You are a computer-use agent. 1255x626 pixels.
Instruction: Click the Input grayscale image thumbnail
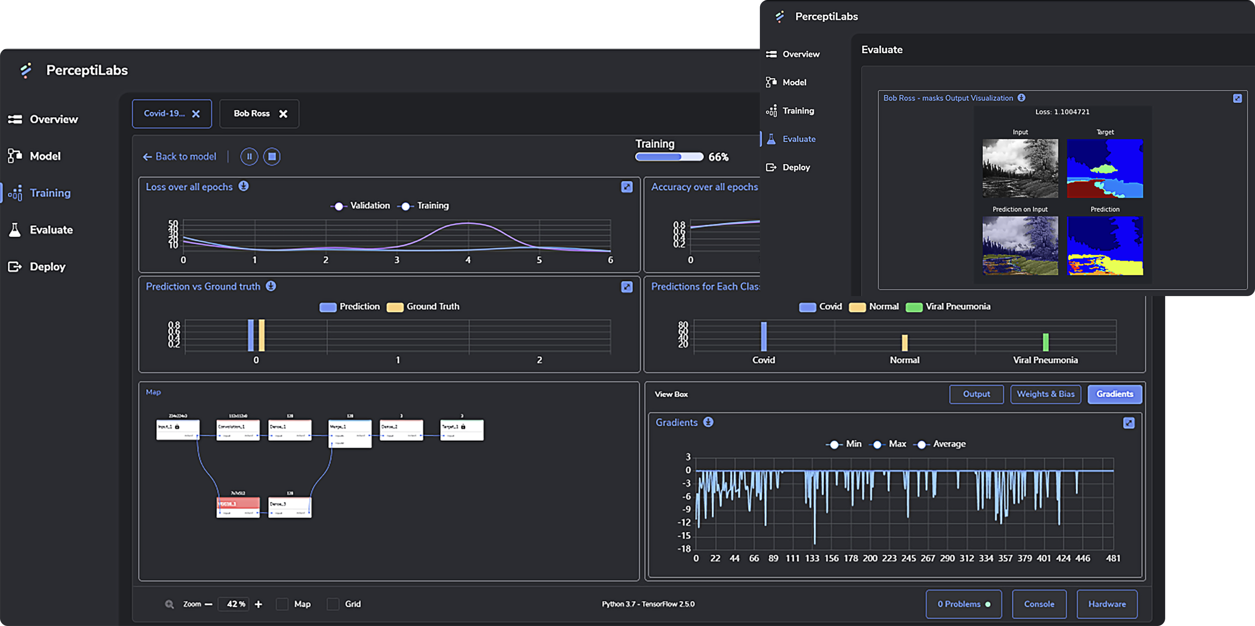coord(1020,169)
